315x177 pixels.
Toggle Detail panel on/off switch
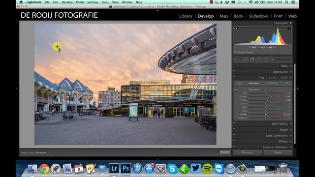pyautogui.click(x=234, y=129)
